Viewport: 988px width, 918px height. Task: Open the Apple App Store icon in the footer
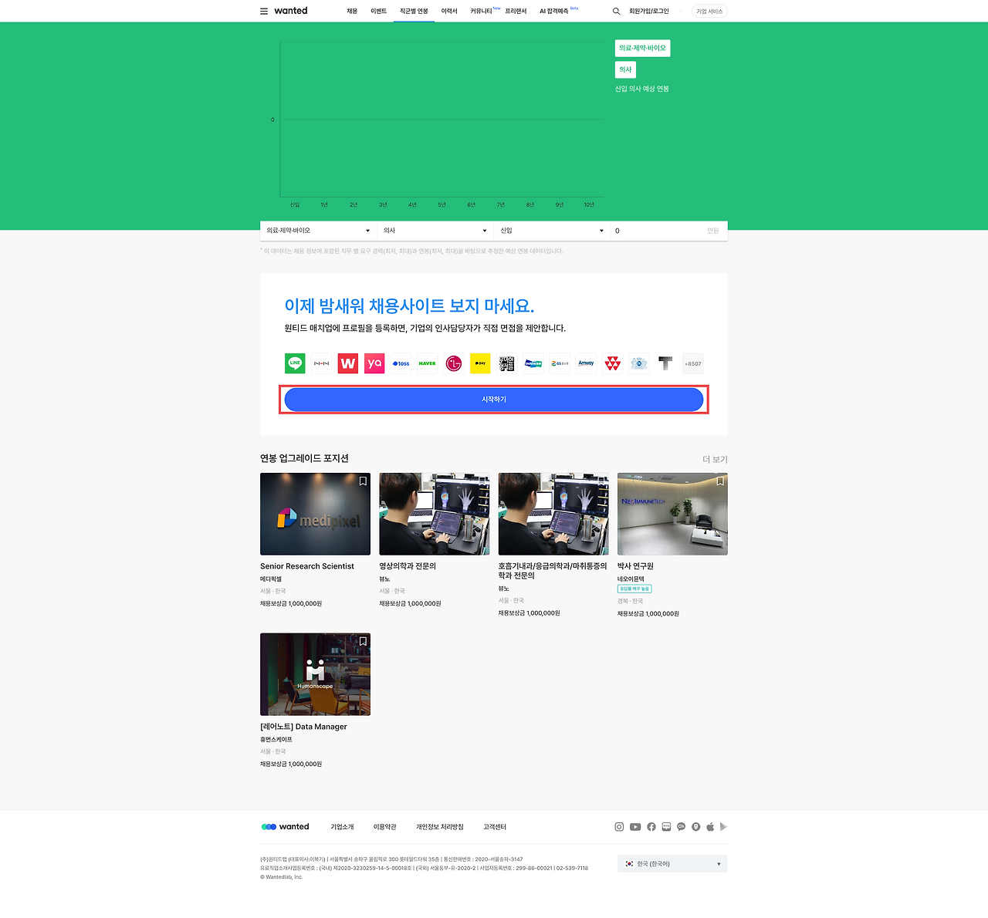click(x=710, y=827)
